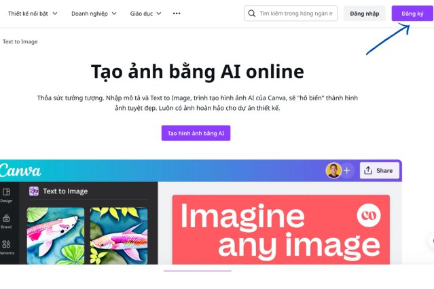Click the Text to Image breadcrumb
This screenshot has width=434, height=289.
pyautogui.click(x=20, y=41)
